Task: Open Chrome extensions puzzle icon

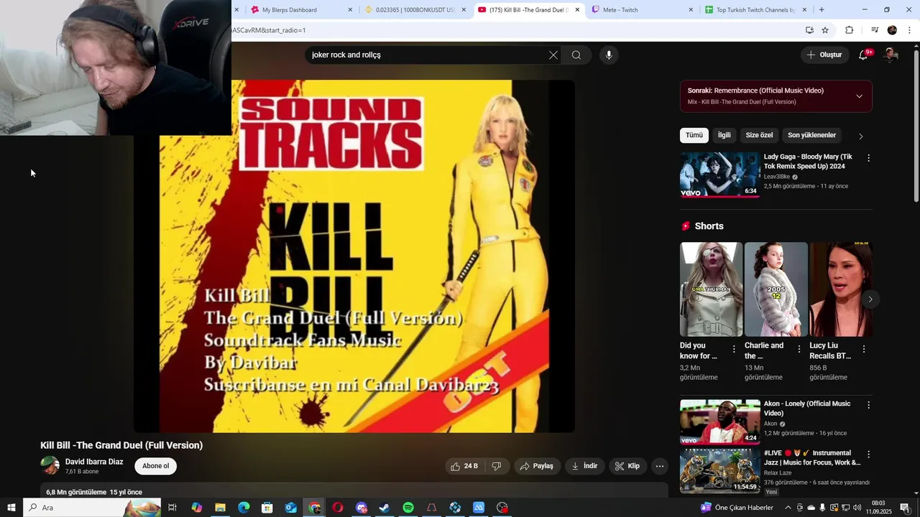Action: [849, 30]
